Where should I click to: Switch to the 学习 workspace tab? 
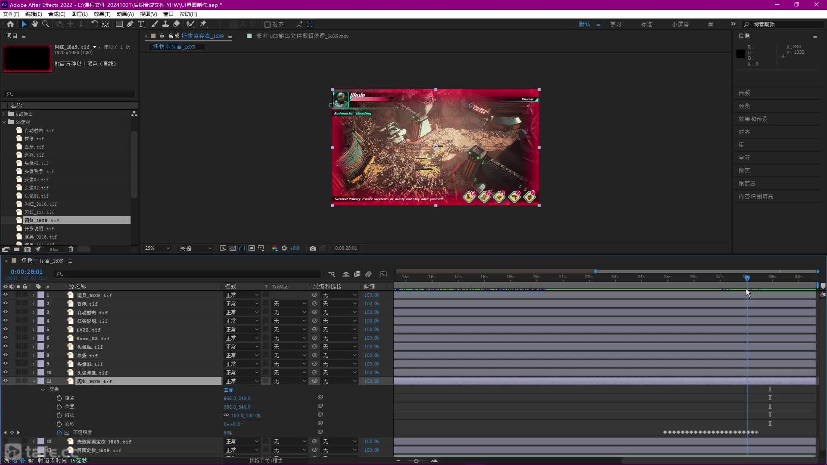tap(616, 24)
